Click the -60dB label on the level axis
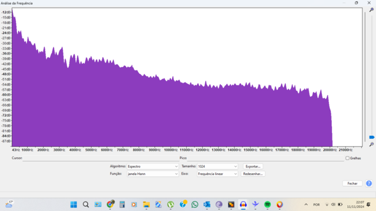The height and width of the screenshot is (211, 376). coord(6,95)
